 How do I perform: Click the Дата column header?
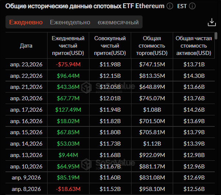click(x=26, y=46)
